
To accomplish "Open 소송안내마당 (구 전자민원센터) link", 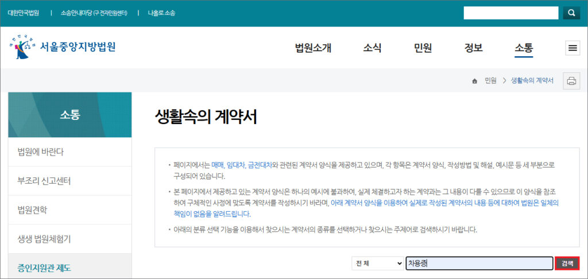I will click(94, 13).
